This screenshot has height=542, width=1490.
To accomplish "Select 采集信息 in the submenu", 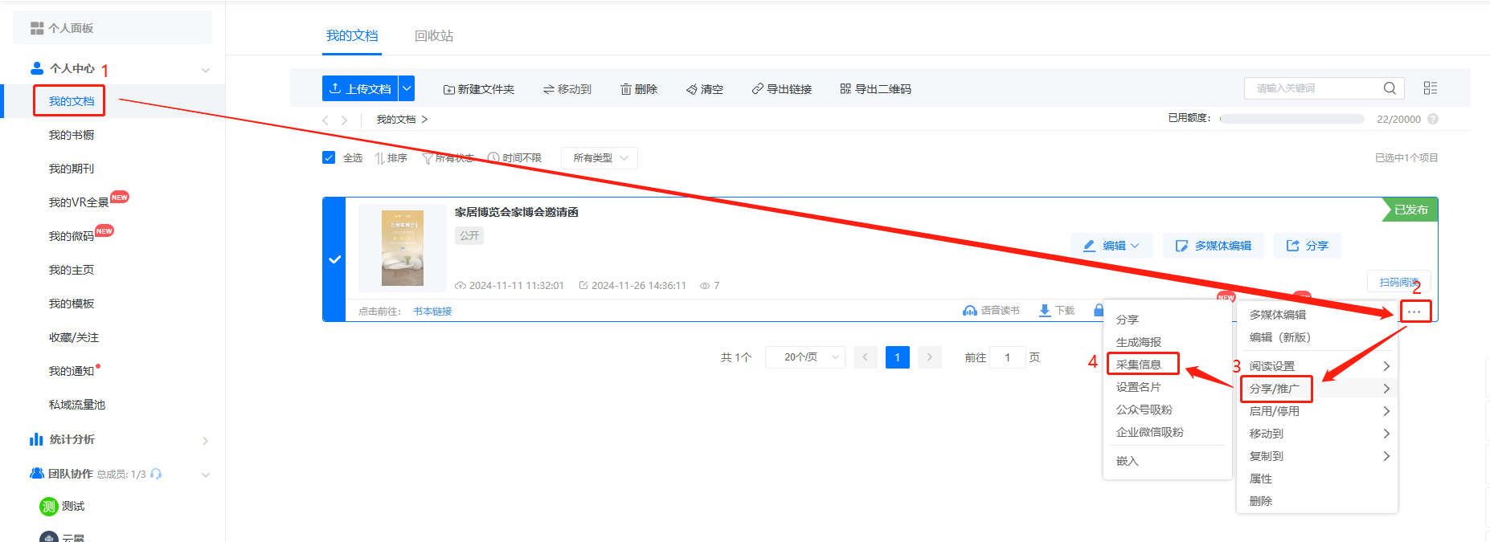I will [x=1139, y=365].
